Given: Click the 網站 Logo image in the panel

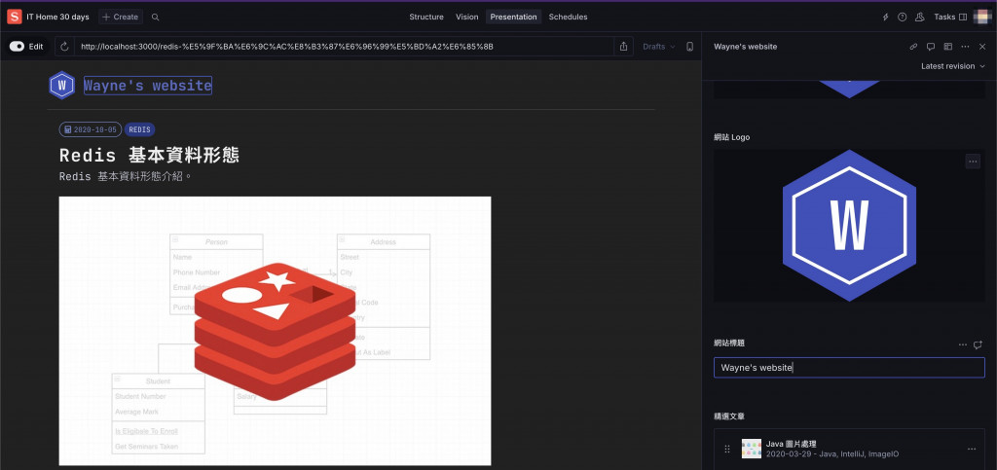Looking at the screenshot, I should coord(849,226).
